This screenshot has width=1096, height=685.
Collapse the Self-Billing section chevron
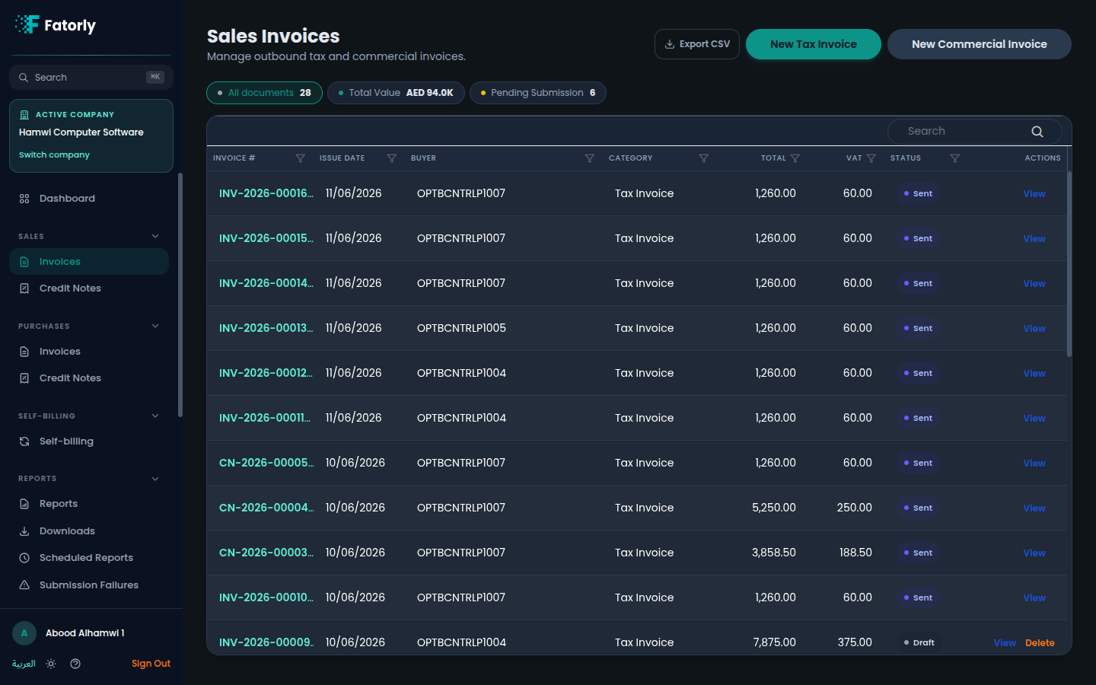tap(155, 416)
